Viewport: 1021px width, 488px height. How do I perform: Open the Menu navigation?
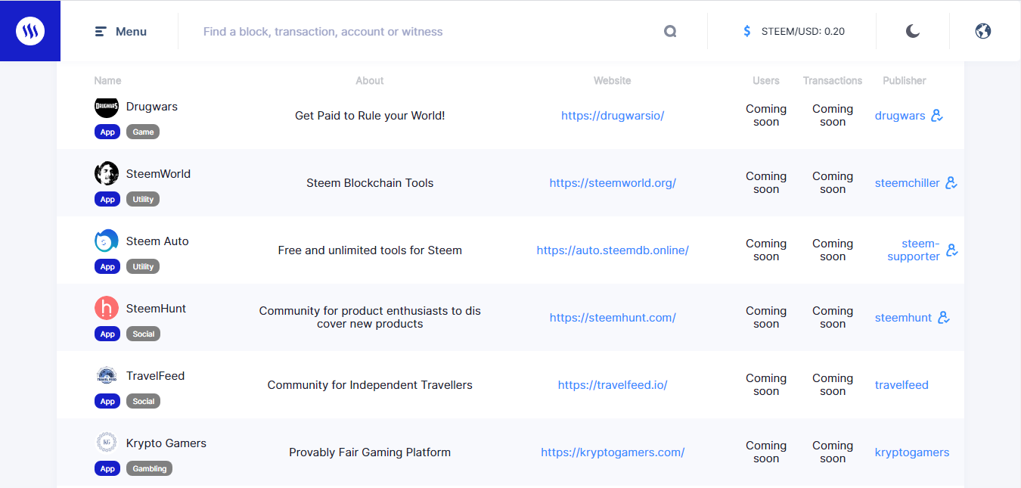(121, 32)
